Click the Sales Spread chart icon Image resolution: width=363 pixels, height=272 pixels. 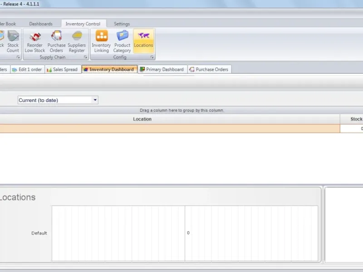click(49, 70)
